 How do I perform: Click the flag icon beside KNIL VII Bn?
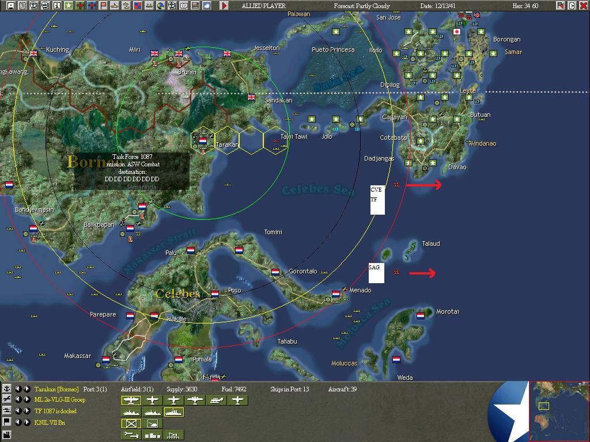point(7,422)
